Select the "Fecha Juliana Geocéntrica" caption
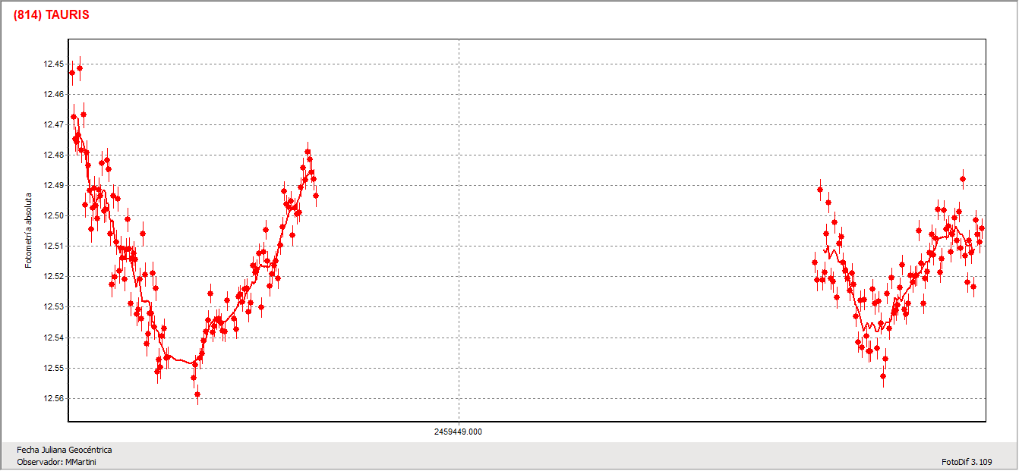Screen dimensions: 1019x471 [x=64, y=450]
